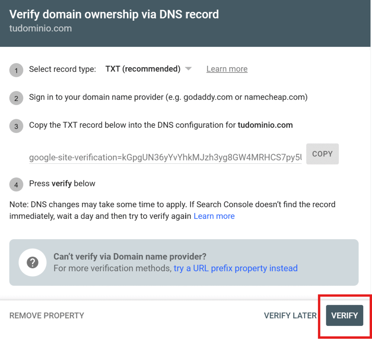The width and height of the screenshot is (372, 339).
Task: Click the step 1 number circle
Action: click(16, 70)
